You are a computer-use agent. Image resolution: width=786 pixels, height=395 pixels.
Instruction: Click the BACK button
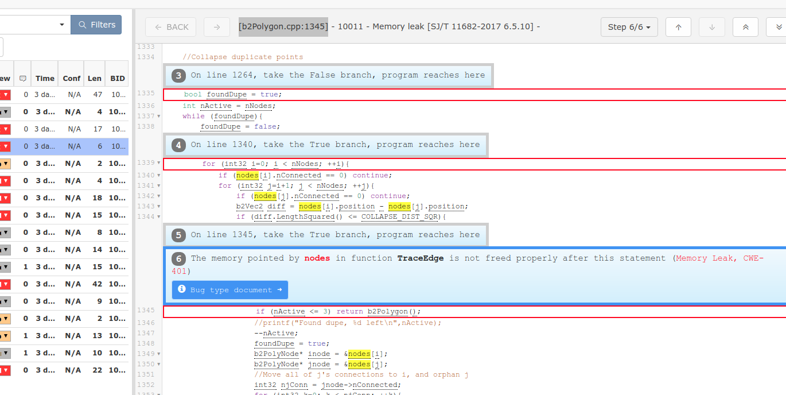(x=170, y=26)
